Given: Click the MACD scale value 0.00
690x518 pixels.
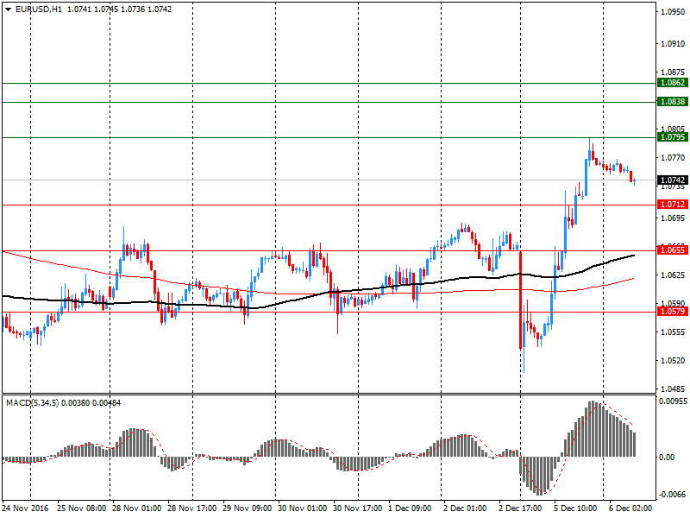Looking at the screenshot, I should point(667,458).
